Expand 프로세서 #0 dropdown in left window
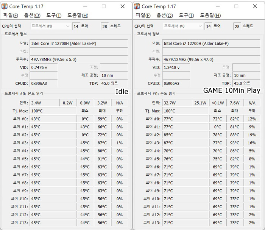This screenshot has width=265, height=231. 50,26
